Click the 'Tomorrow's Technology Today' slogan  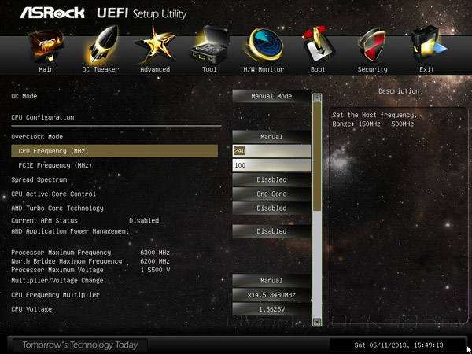click(x=80, y=345)
